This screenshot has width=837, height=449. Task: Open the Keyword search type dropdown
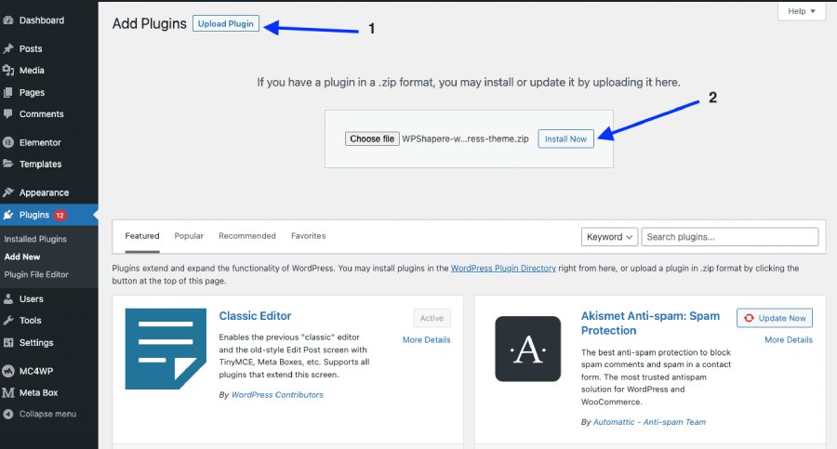tap(609, 237)
